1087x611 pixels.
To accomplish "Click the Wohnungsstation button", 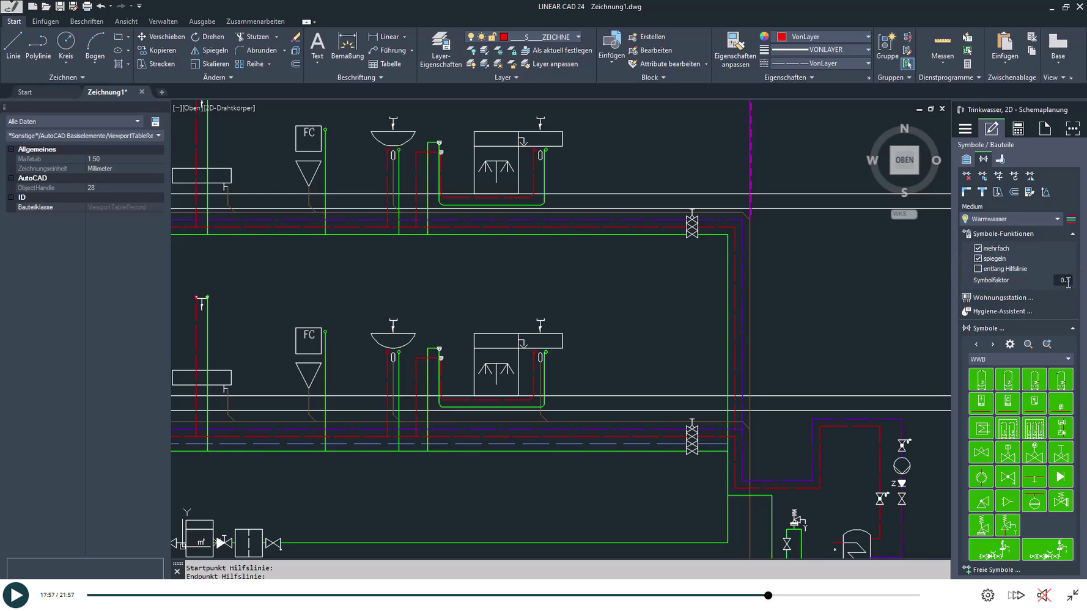I will click(x=1003, y=298).
